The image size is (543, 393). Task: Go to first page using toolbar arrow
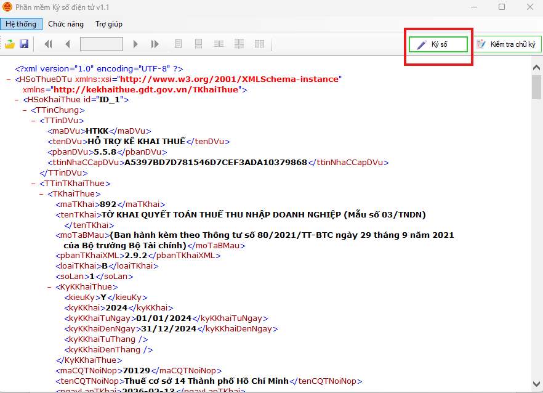48,44
